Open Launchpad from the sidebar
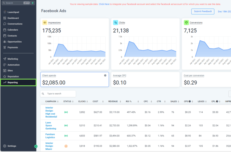231x152 pixels. [x=13, y=12]
